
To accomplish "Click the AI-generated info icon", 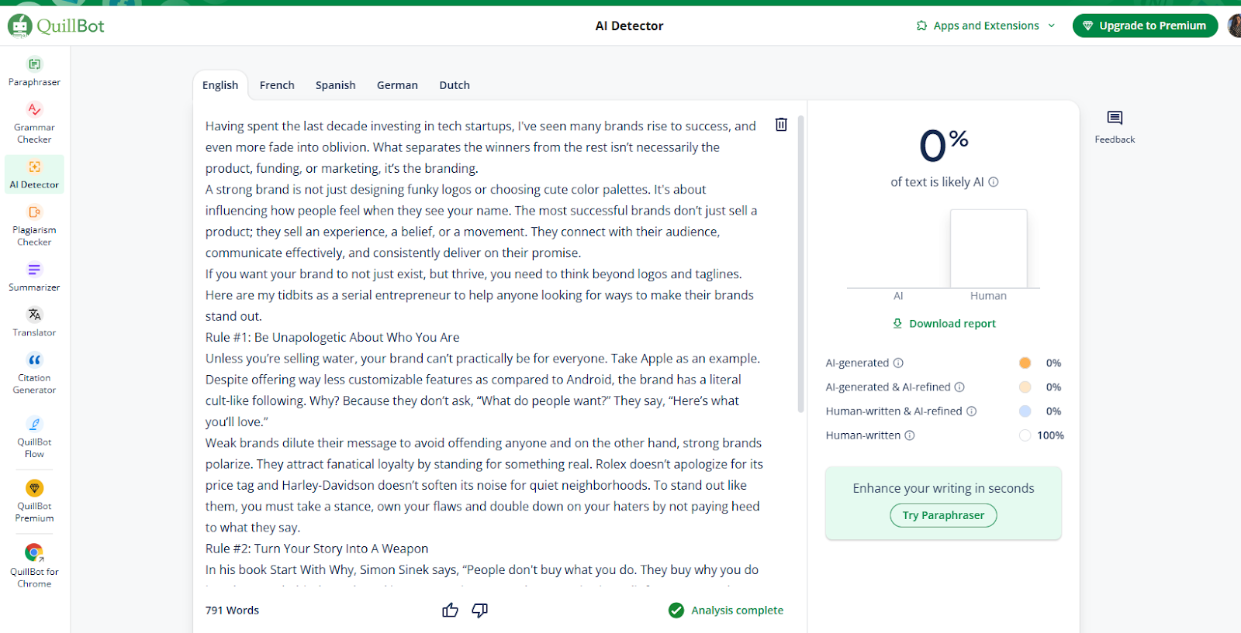I will pyautogui.click(x=898, y=363).
